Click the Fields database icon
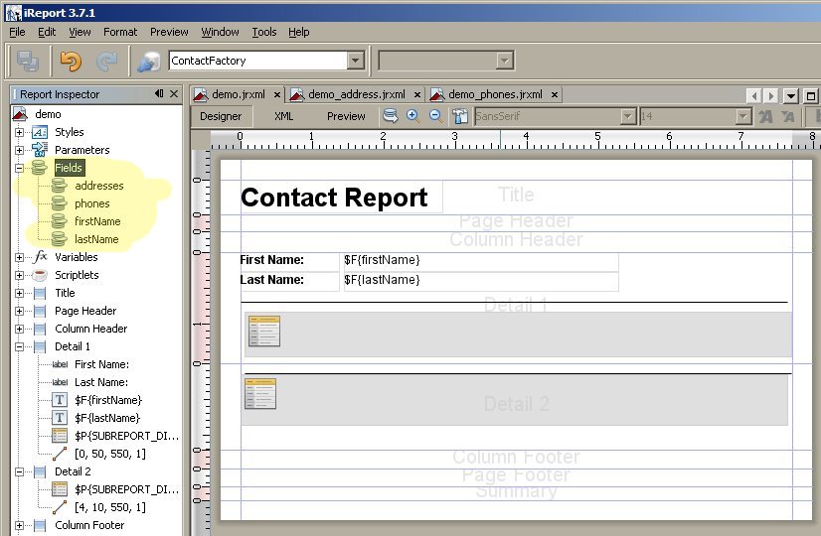Viewport: 821px width, 536px height. click(39, 168)
